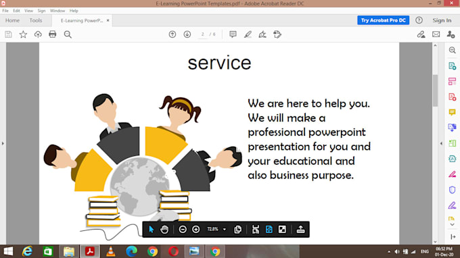Click the page display options icon
460x258 pixels.
[238, 230]
